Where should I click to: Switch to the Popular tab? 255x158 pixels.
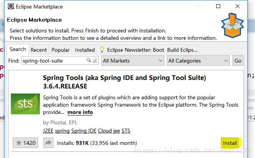pos(60,50)
